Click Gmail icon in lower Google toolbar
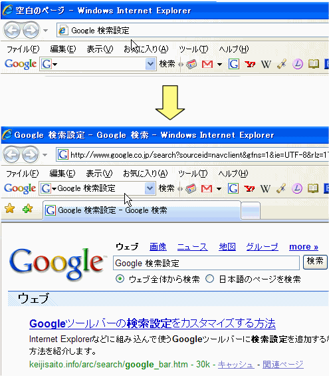 pyautogui.click(x=207, y=188)
